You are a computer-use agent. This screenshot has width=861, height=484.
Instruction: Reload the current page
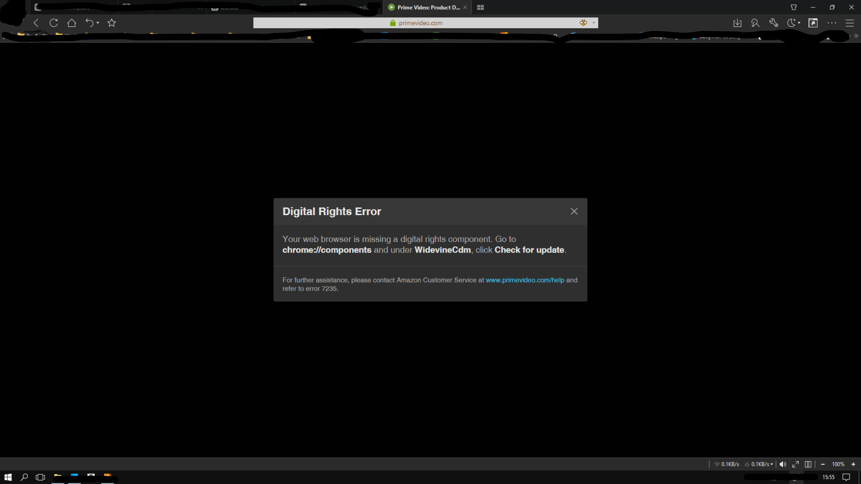pos(54,23)
